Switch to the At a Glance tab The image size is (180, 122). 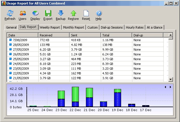pos(155,27)
